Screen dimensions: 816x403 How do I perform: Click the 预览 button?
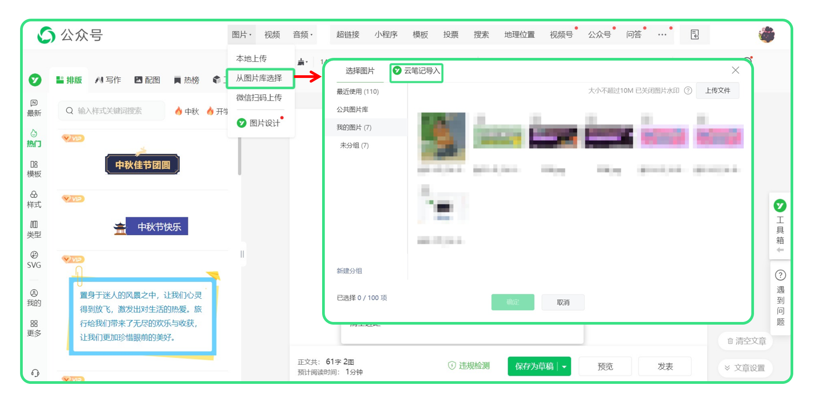click(605, 366)
